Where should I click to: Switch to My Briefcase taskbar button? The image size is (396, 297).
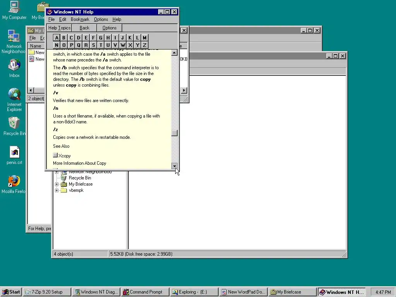(x=292, y=292)
